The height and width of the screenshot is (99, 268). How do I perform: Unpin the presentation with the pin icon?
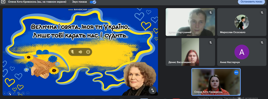click(x=72, y=52)
